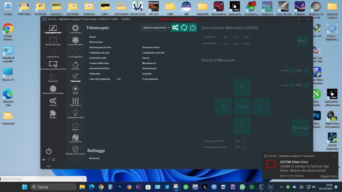342x192 pixels.
Task: Open Photoshop from taskbar
Action: coord(120,187)
